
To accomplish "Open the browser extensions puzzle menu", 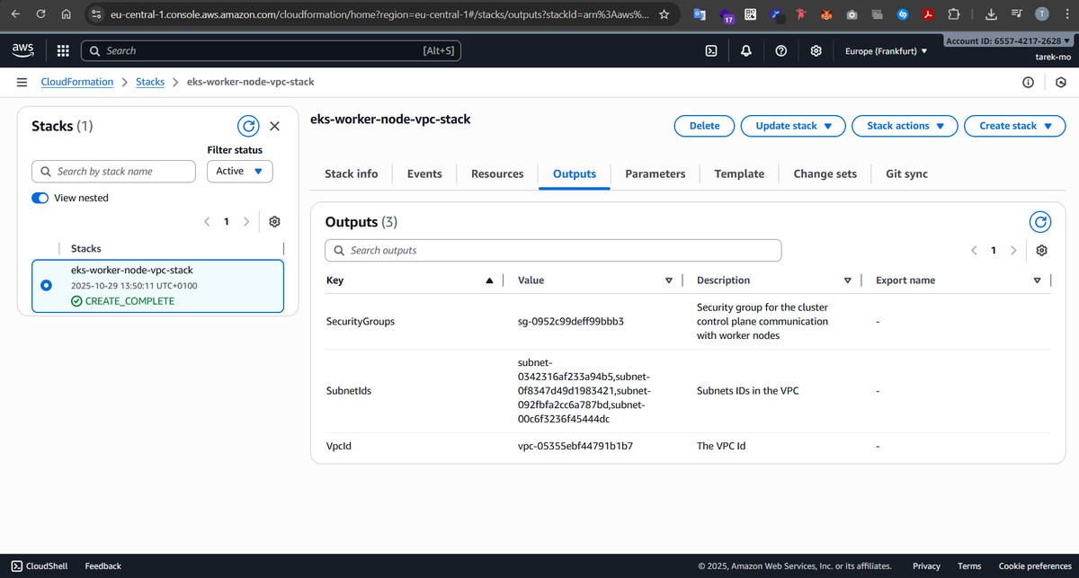I will pos(954,14).
